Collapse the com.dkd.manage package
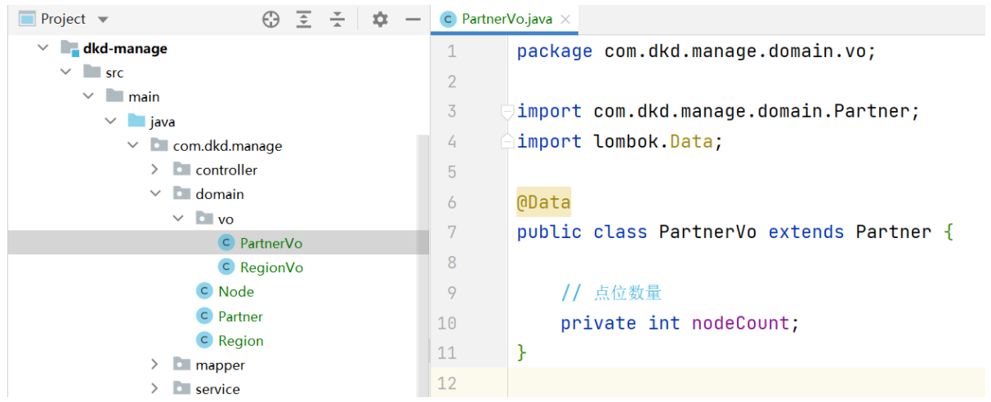The image size is (991, 402). pyautogui.click(x=132, y=146)
